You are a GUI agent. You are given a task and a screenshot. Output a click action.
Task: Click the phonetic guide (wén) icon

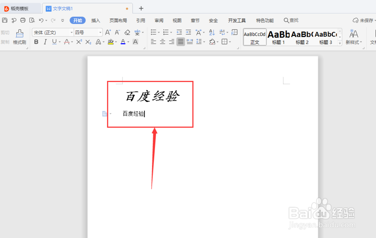(x=137, y=32)
